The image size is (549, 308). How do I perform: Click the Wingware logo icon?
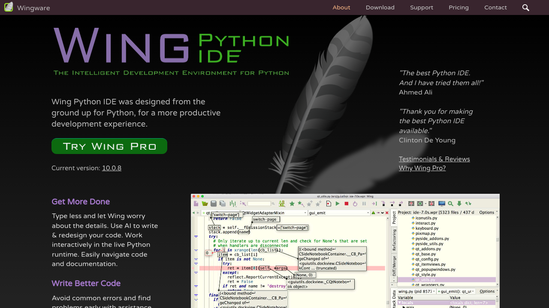pyautogui.click(x=9, y=7)
